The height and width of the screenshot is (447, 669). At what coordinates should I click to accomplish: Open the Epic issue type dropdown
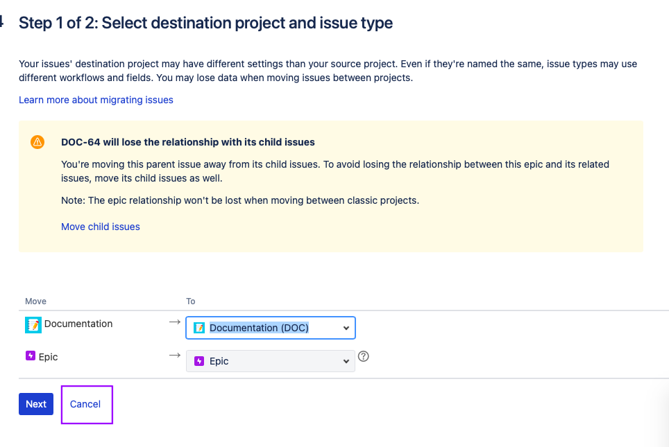click(x=271, y=361)
